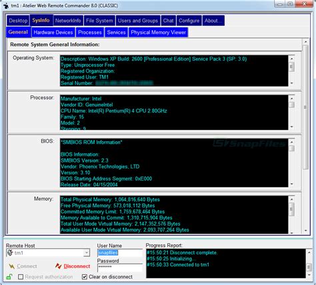Click the app icon in title bar
Image resolution: width=316 pixels, height=285 pixels.
click(6, 5)
